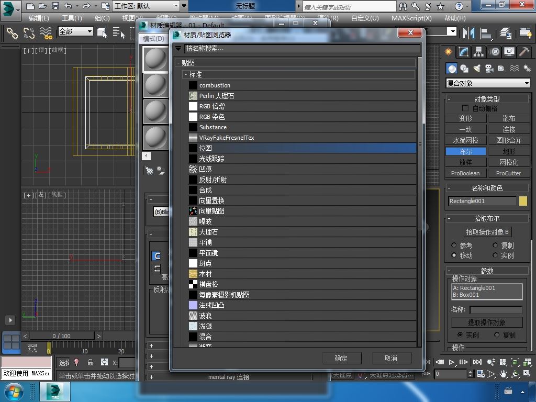This screenshot has width=536, height=402.
Task: Click the Lights category icon
Action: tap(476, 69)
